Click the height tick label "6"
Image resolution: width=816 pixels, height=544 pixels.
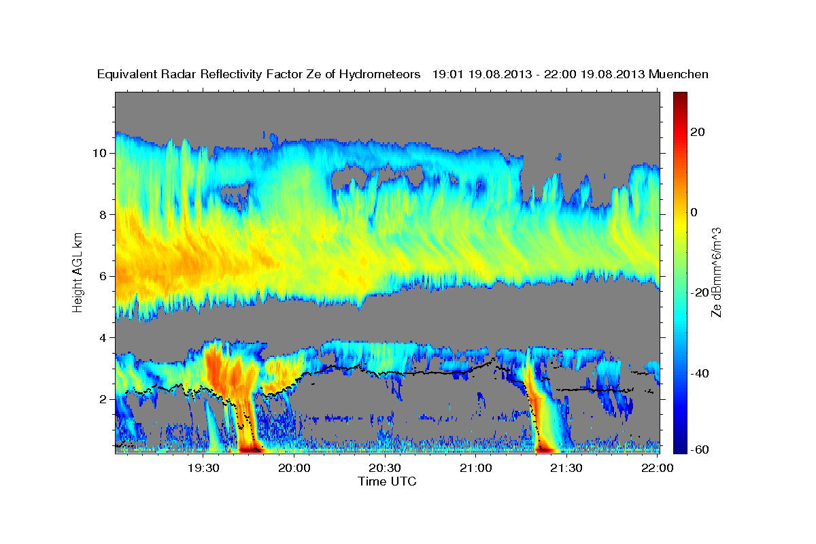tap(102, 276)
